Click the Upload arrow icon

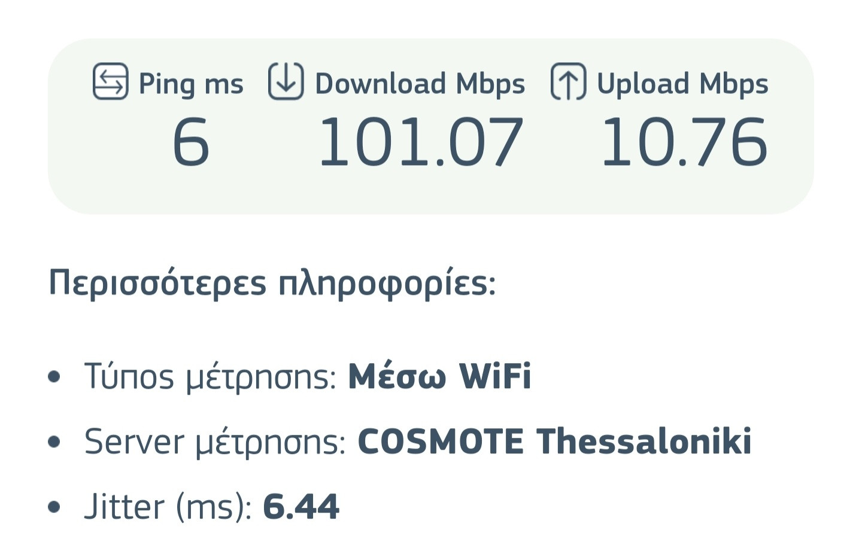pos(568,81)
